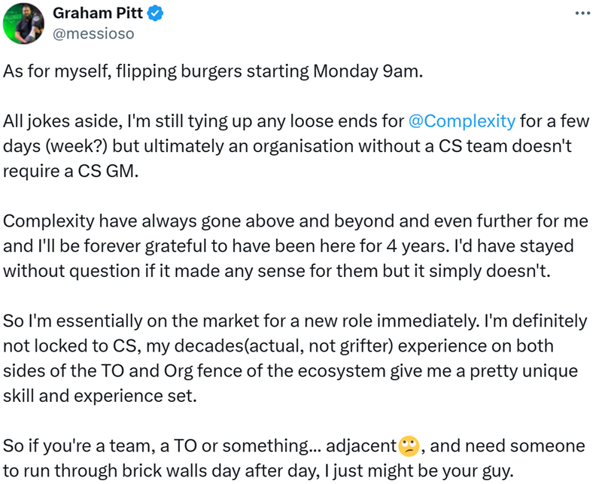This screenshot has height=484, width=602.
Task: Click the 'sides of the TO and Org' line
Action: click(290, 371)
